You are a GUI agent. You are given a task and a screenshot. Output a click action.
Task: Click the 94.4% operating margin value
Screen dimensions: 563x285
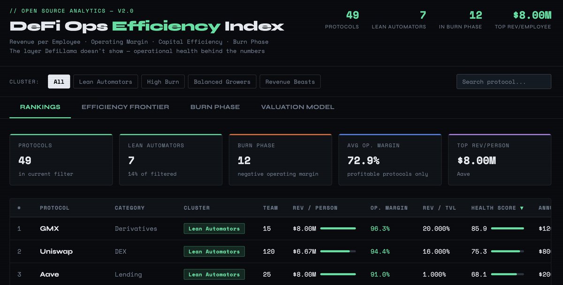coord(380,252)
